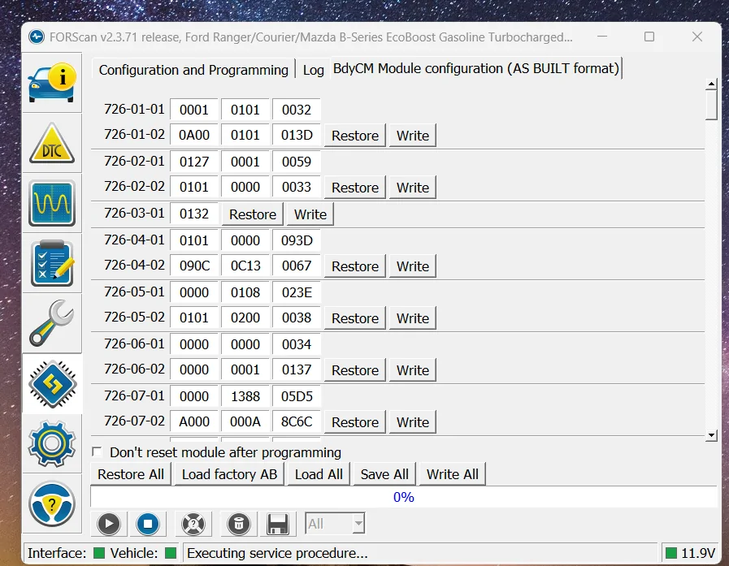Click the Load All button
Screen dimensions: 729x566
(x=319, y=474)
